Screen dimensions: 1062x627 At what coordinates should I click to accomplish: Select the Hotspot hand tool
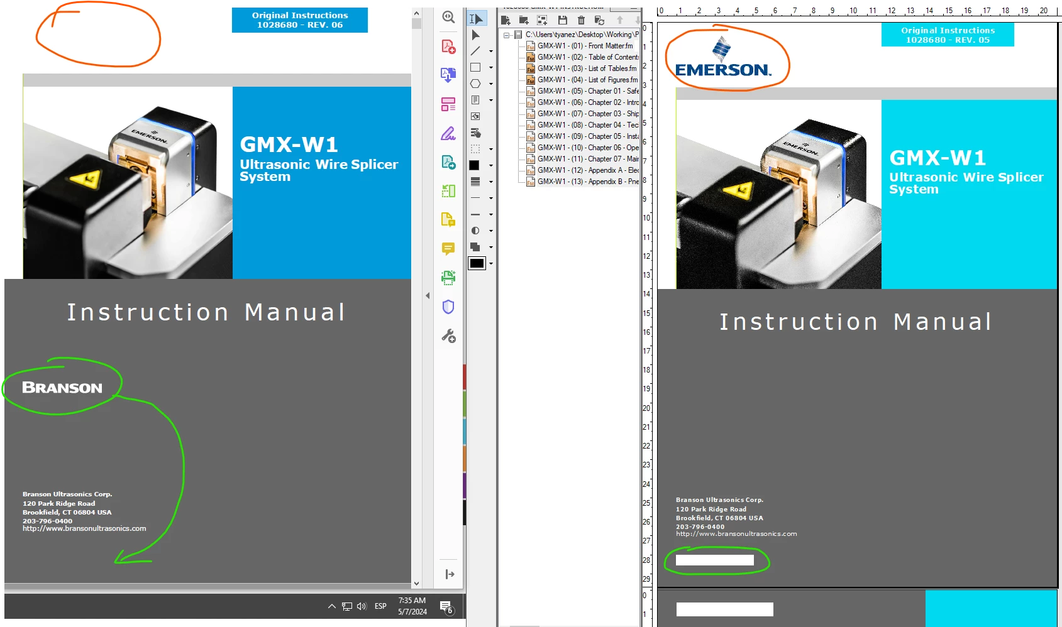pyautogui.click(x=475, y=133)
